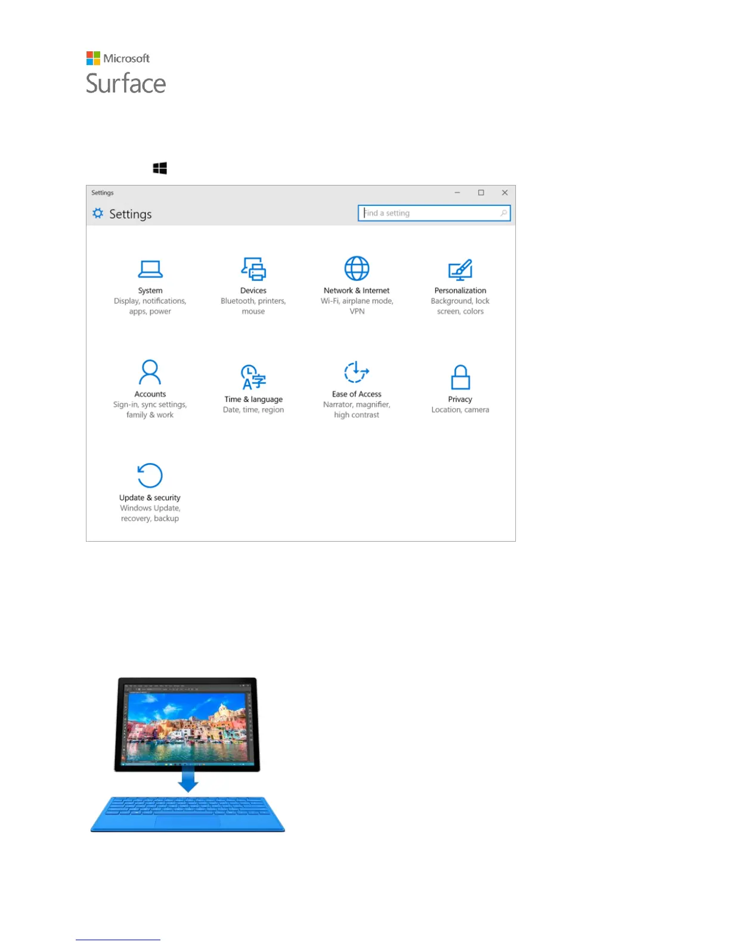Image resolution: width=730 pixels, height=945 pixels.
Task: Open Accounts person icon
Action: coord(150,372)
